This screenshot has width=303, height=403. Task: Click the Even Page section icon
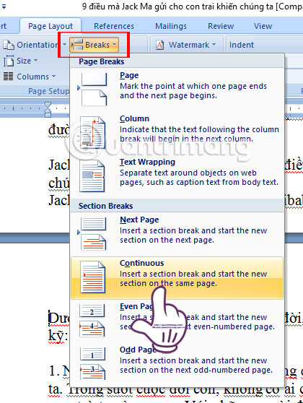pos(92,320)
